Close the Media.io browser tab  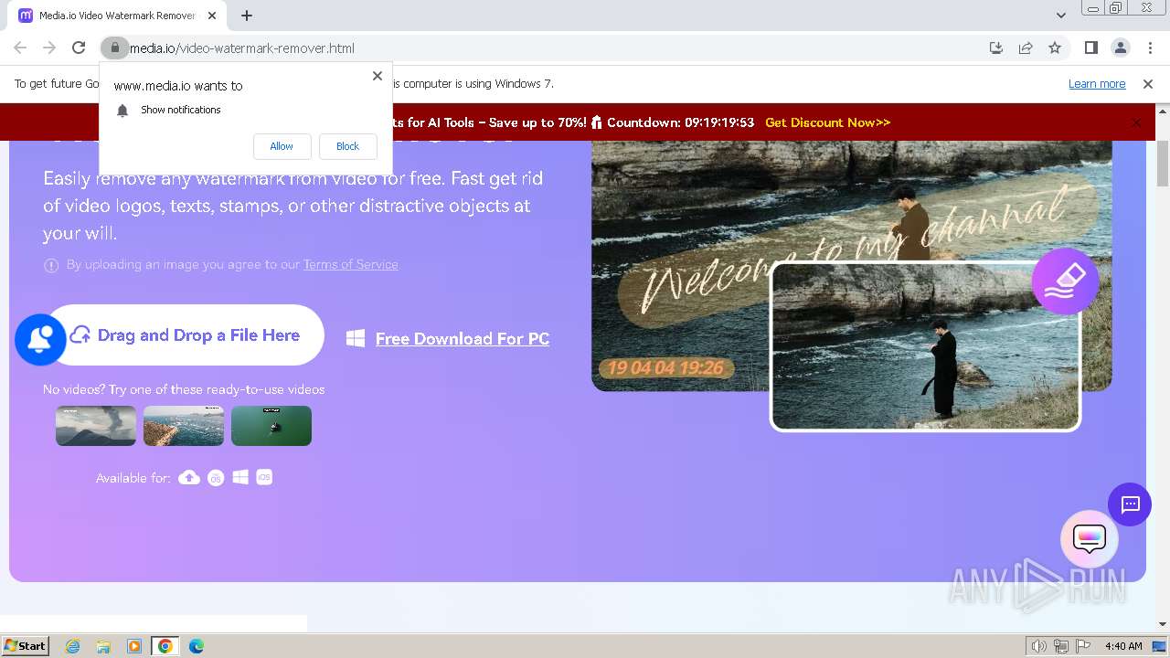click(x=212, y=16)
